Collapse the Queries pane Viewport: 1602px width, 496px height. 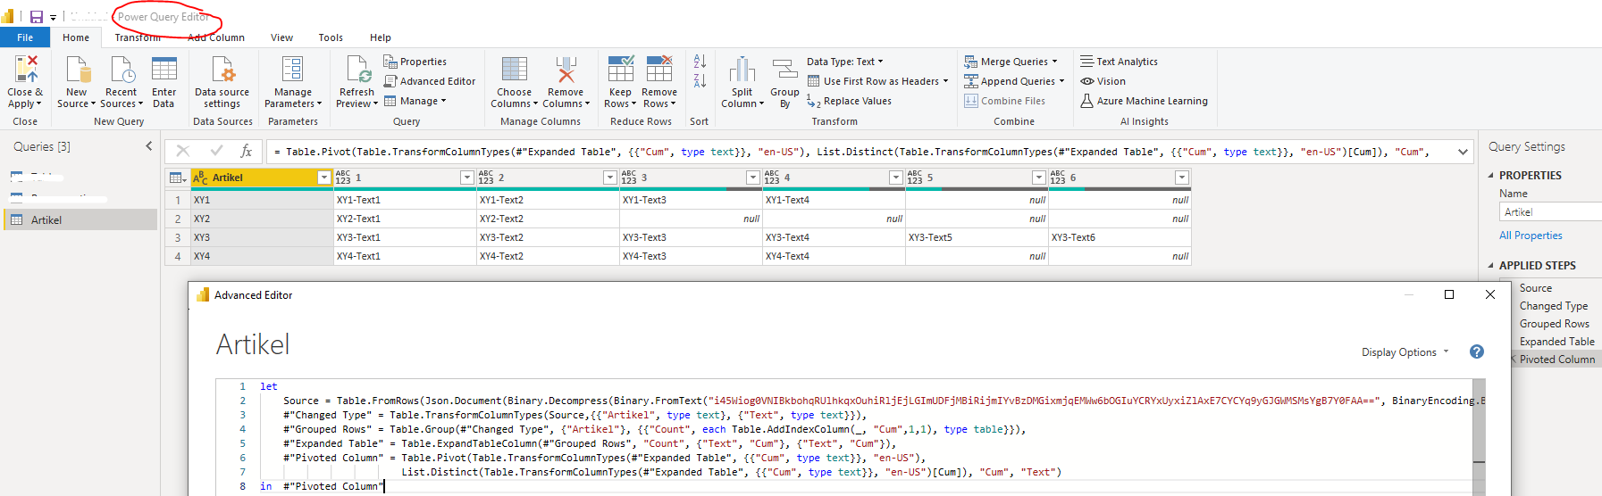click(x=149, y=146)
